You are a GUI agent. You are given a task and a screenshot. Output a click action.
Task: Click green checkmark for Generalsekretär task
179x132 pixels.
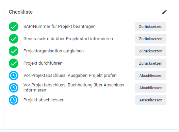coord(14,39)
